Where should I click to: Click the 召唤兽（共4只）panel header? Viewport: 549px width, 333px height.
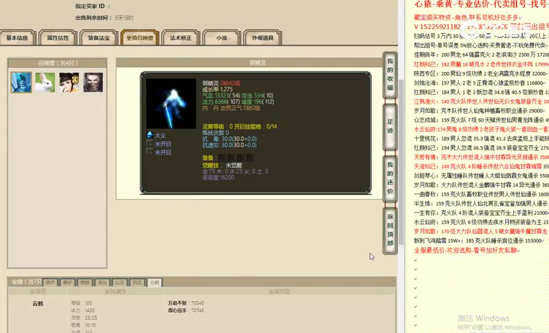57,63
